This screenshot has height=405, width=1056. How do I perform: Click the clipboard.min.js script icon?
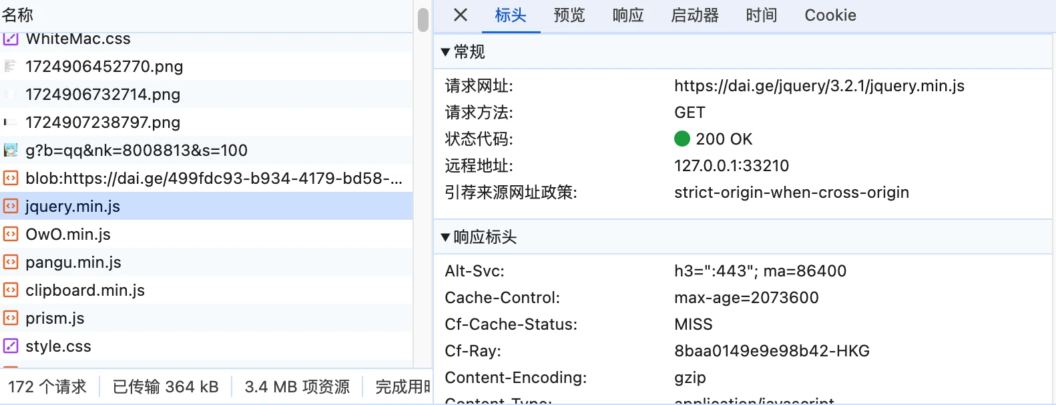[11, 290]
